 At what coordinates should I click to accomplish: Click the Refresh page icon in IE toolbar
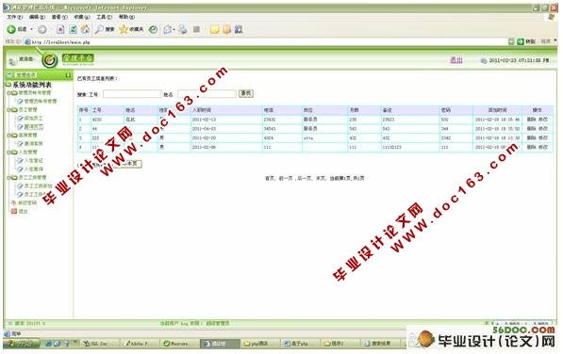pos(73,29)
